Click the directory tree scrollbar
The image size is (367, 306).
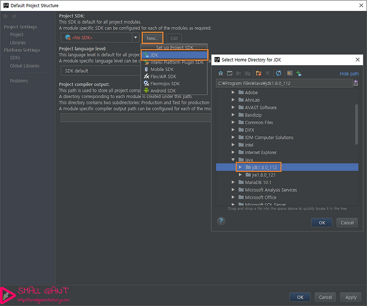coord(356,124)
